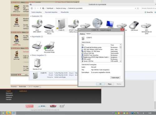This screenshot has height=115, width=156.
Task: Select the DTSOFT Virtual CdRom device icon
Action: click(x=73, y=24)
